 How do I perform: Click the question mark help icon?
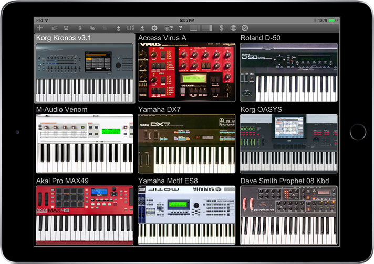(180, 28)
